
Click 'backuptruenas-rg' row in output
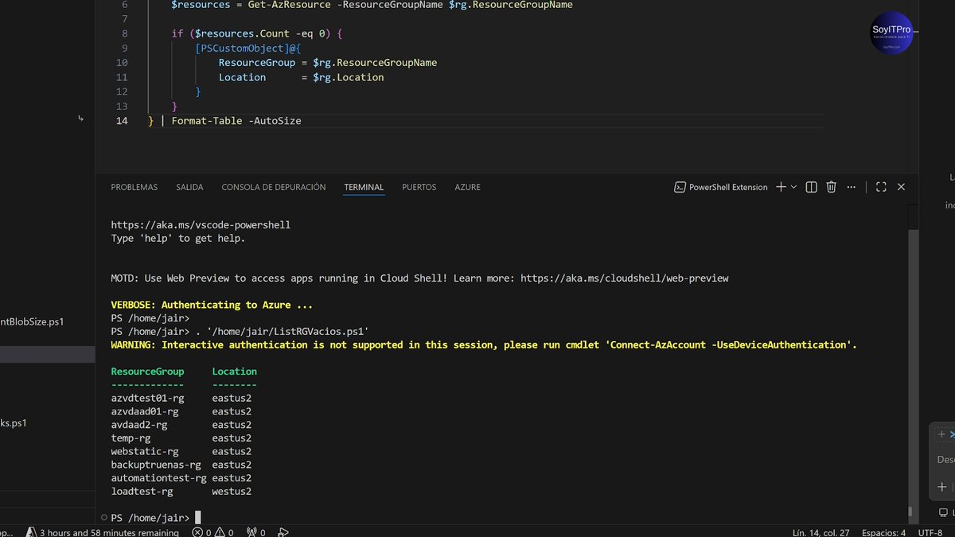coord(156,465)
